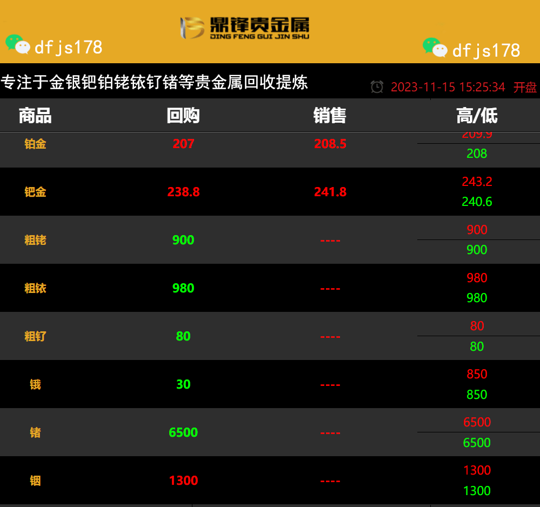Click the timestamp 2023-11-15 15:25:34
The width and height of the screenshot is (540, 507).
(448, 87)
